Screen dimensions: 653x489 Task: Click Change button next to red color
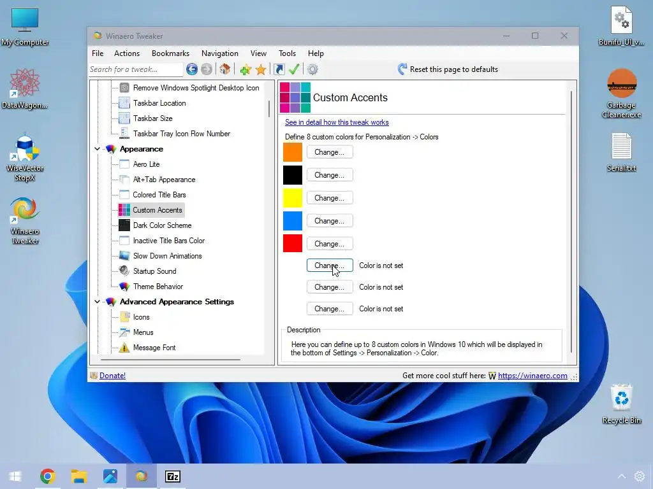(330, 244)
